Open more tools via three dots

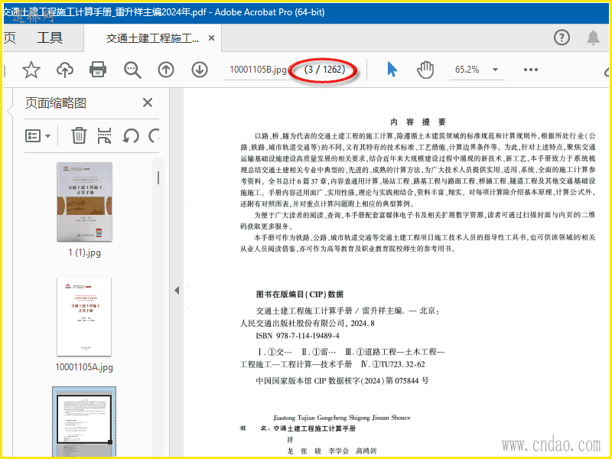point(531,70)
